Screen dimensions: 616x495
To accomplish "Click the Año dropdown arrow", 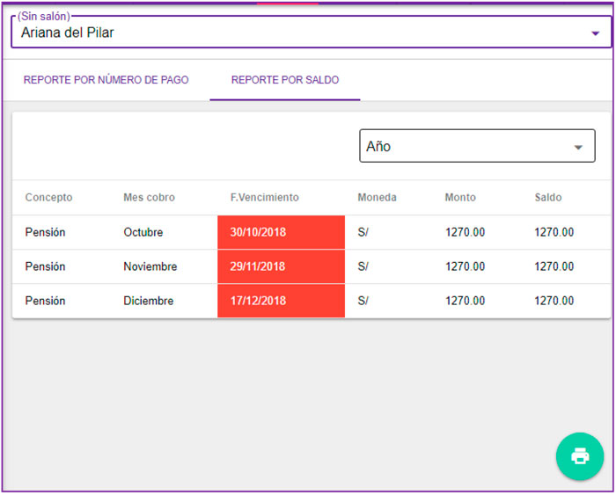I will click(x=578, y=148).
